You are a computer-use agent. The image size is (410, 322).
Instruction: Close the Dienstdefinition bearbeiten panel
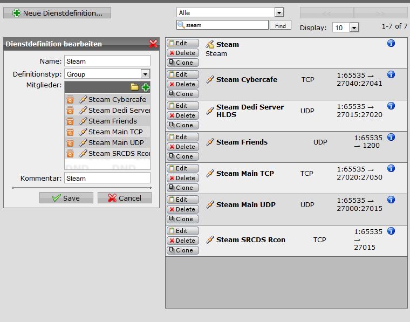(153, 44)
